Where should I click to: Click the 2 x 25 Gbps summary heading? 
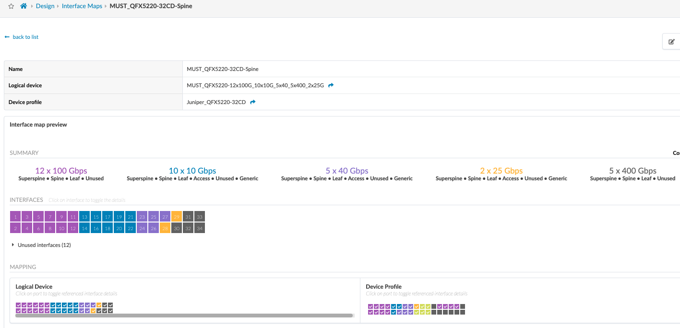(501, 171)
